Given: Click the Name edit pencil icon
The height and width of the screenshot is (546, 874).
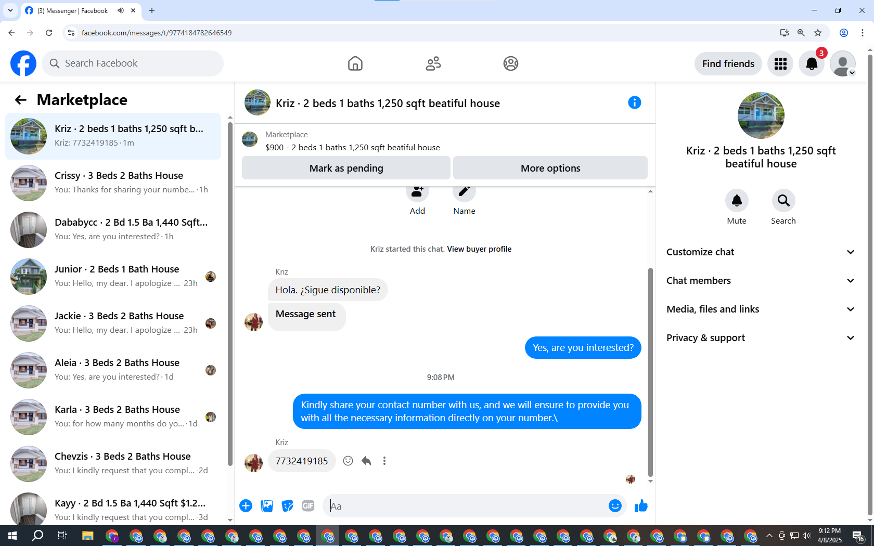Looking at the screenshot, I should pos(464,192).
